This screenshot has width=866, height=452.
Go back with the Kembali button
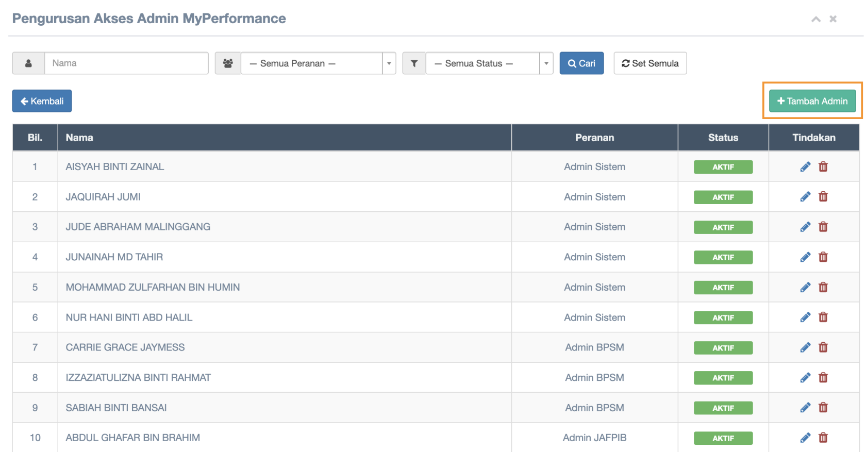click(x=42, y=101)
